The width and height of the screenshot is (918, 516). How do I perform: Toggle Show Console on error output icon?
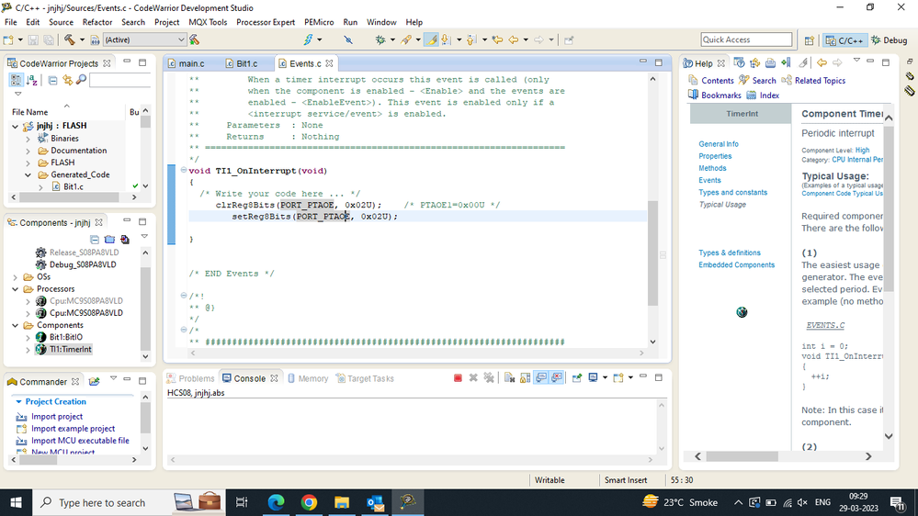[x=557, y=378]
